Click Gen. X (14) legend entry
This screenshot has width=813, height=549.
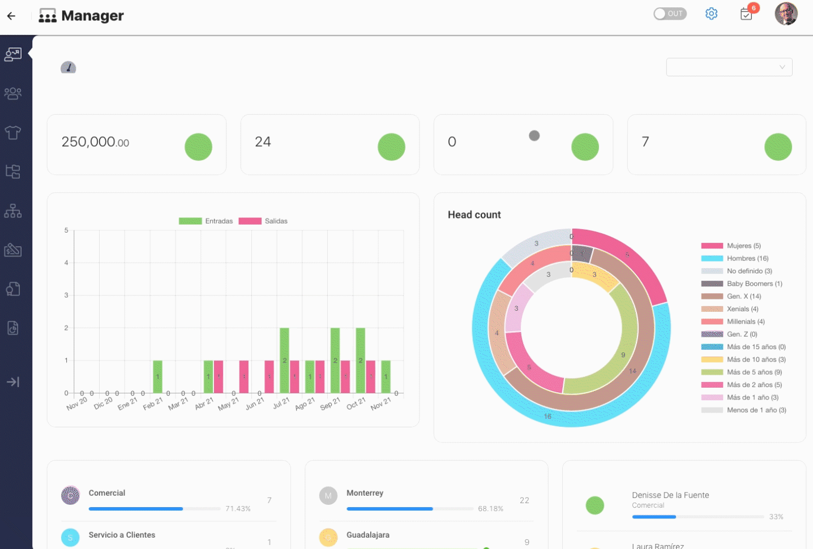pyautogui.click(x=731, y=296)
